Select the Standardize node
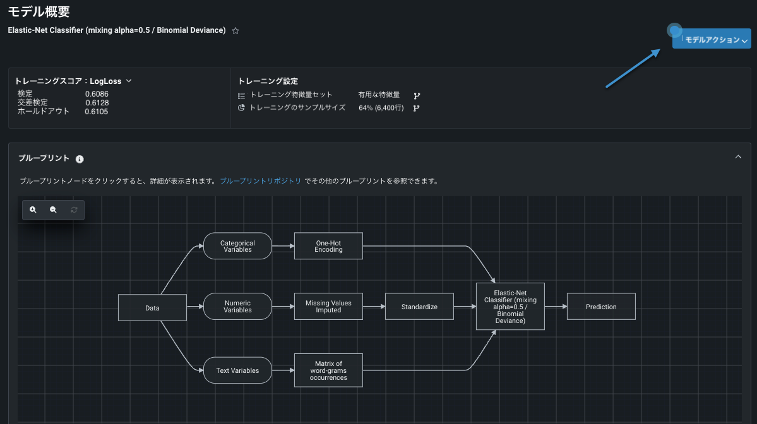The image size is (757, 424). point(419,307)
